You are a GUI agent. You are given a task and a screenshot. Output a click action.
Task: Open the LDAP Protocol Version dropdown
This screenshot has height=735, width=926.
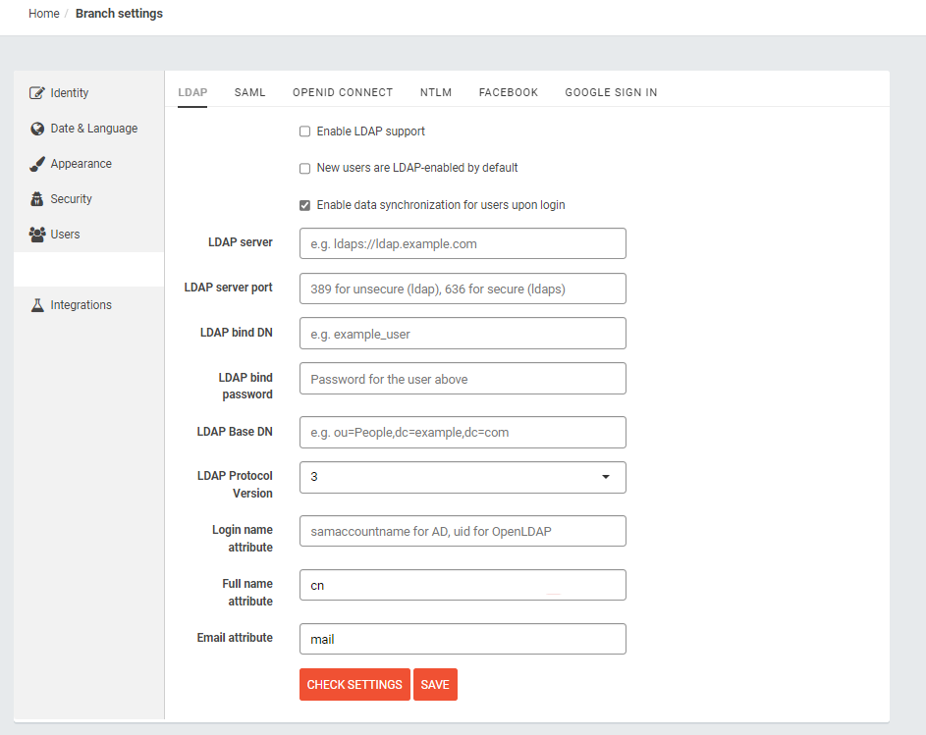[463, 477]
